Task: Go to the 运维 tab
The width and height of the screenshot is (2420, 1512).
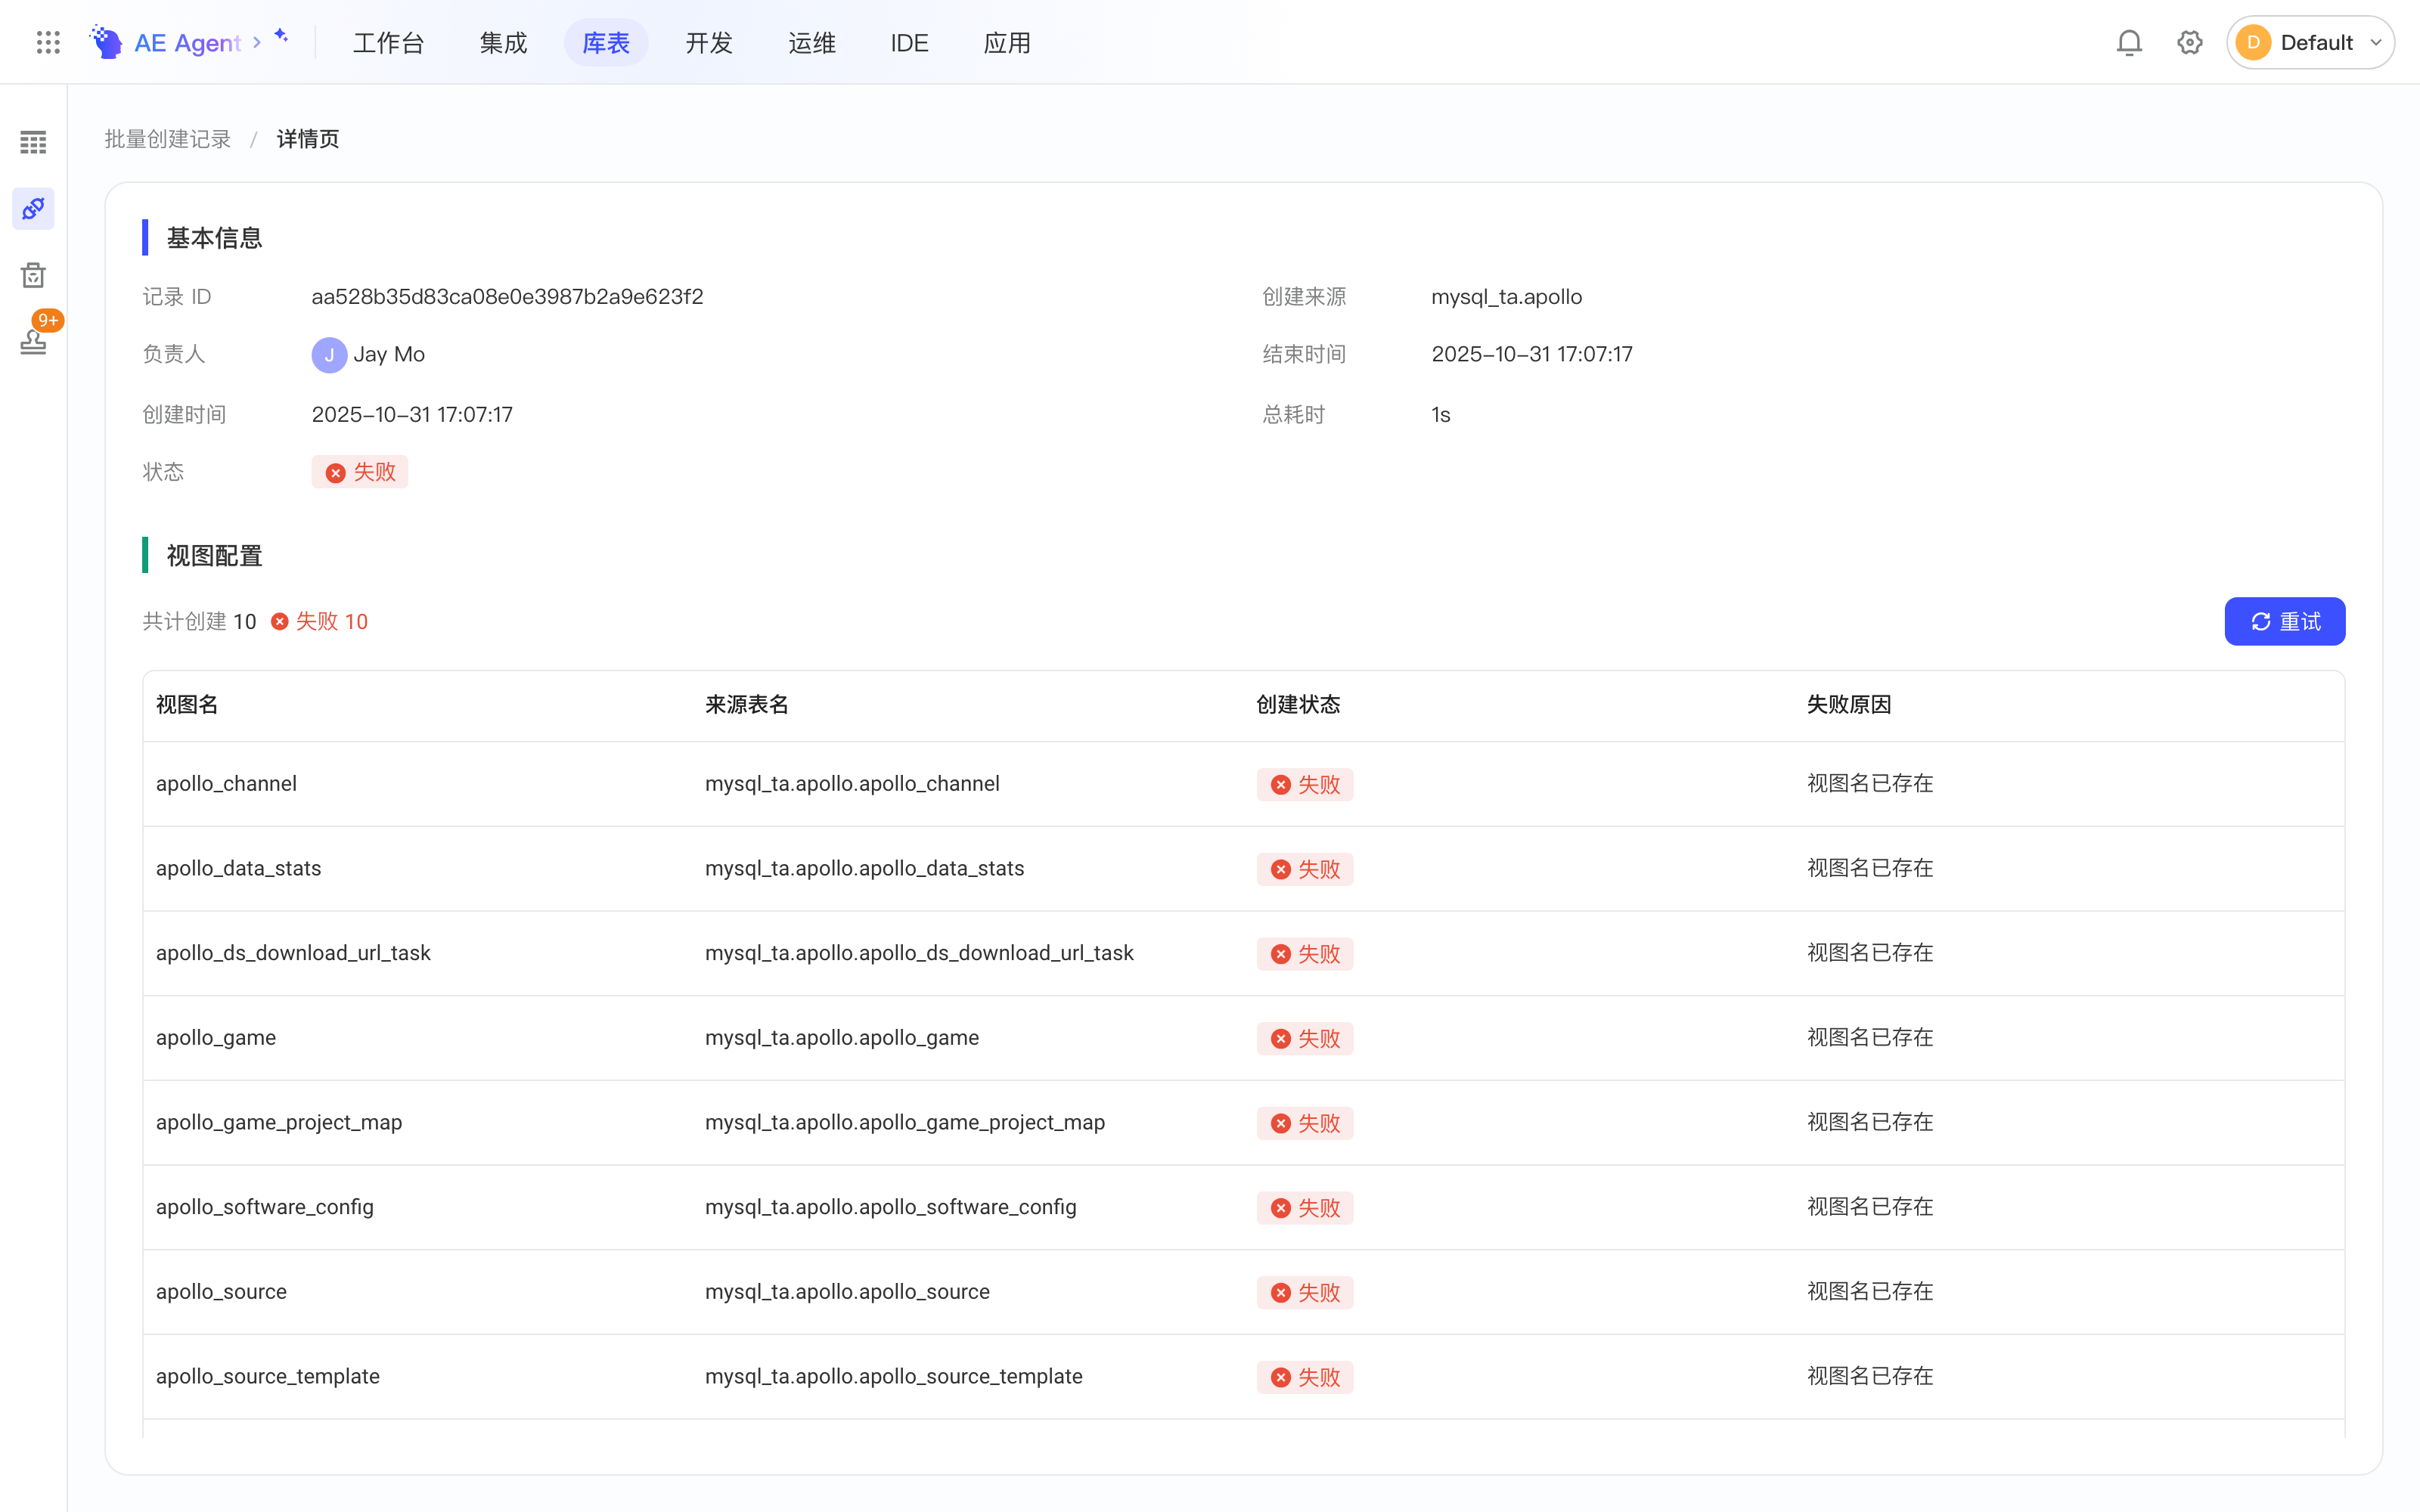Action: click(x=812, y=43)
